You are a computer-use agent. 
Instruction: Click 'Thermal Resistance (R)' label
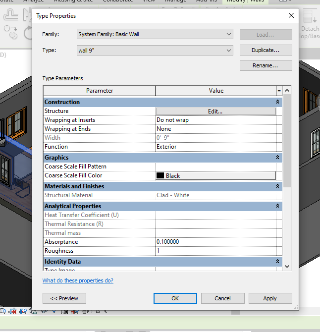click(x=74, y=224)
